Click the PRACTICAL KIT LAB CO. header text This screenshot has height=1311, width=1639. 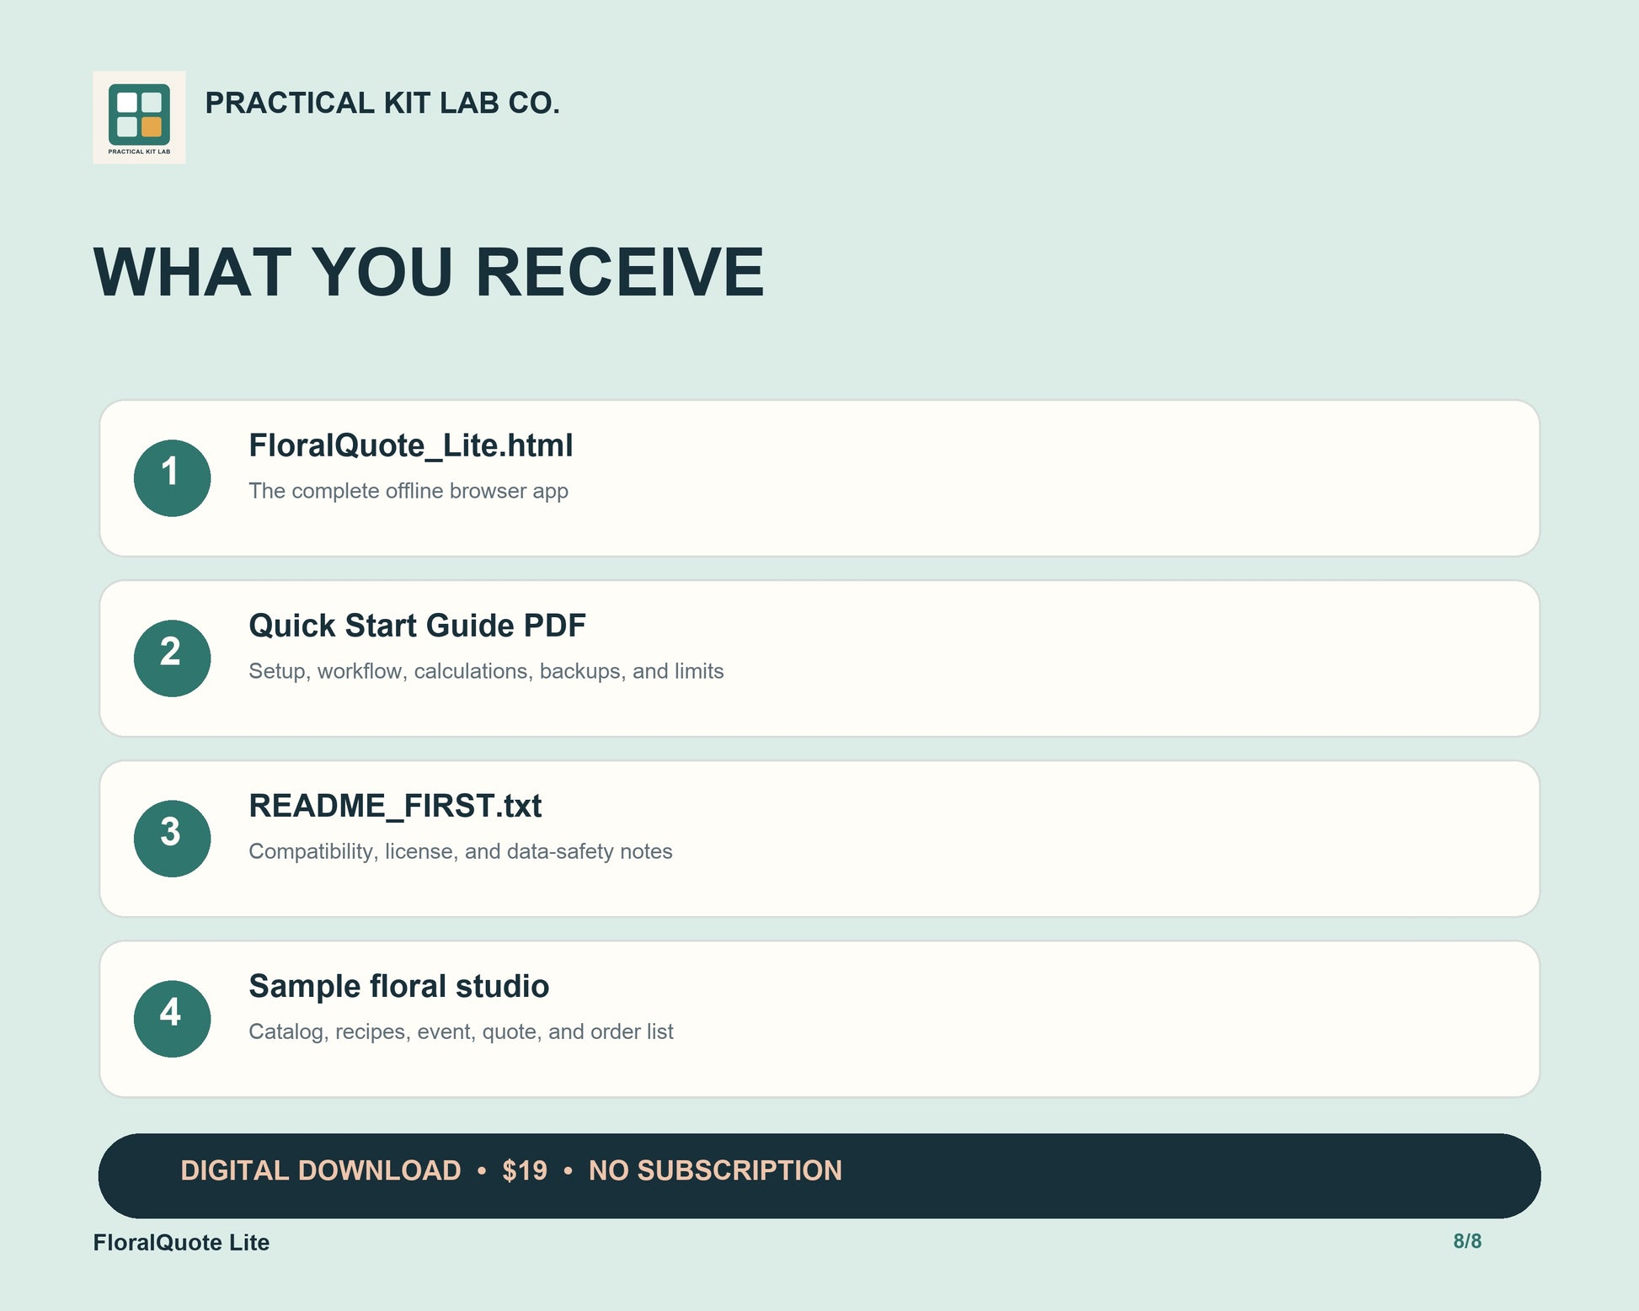point(382,103)
